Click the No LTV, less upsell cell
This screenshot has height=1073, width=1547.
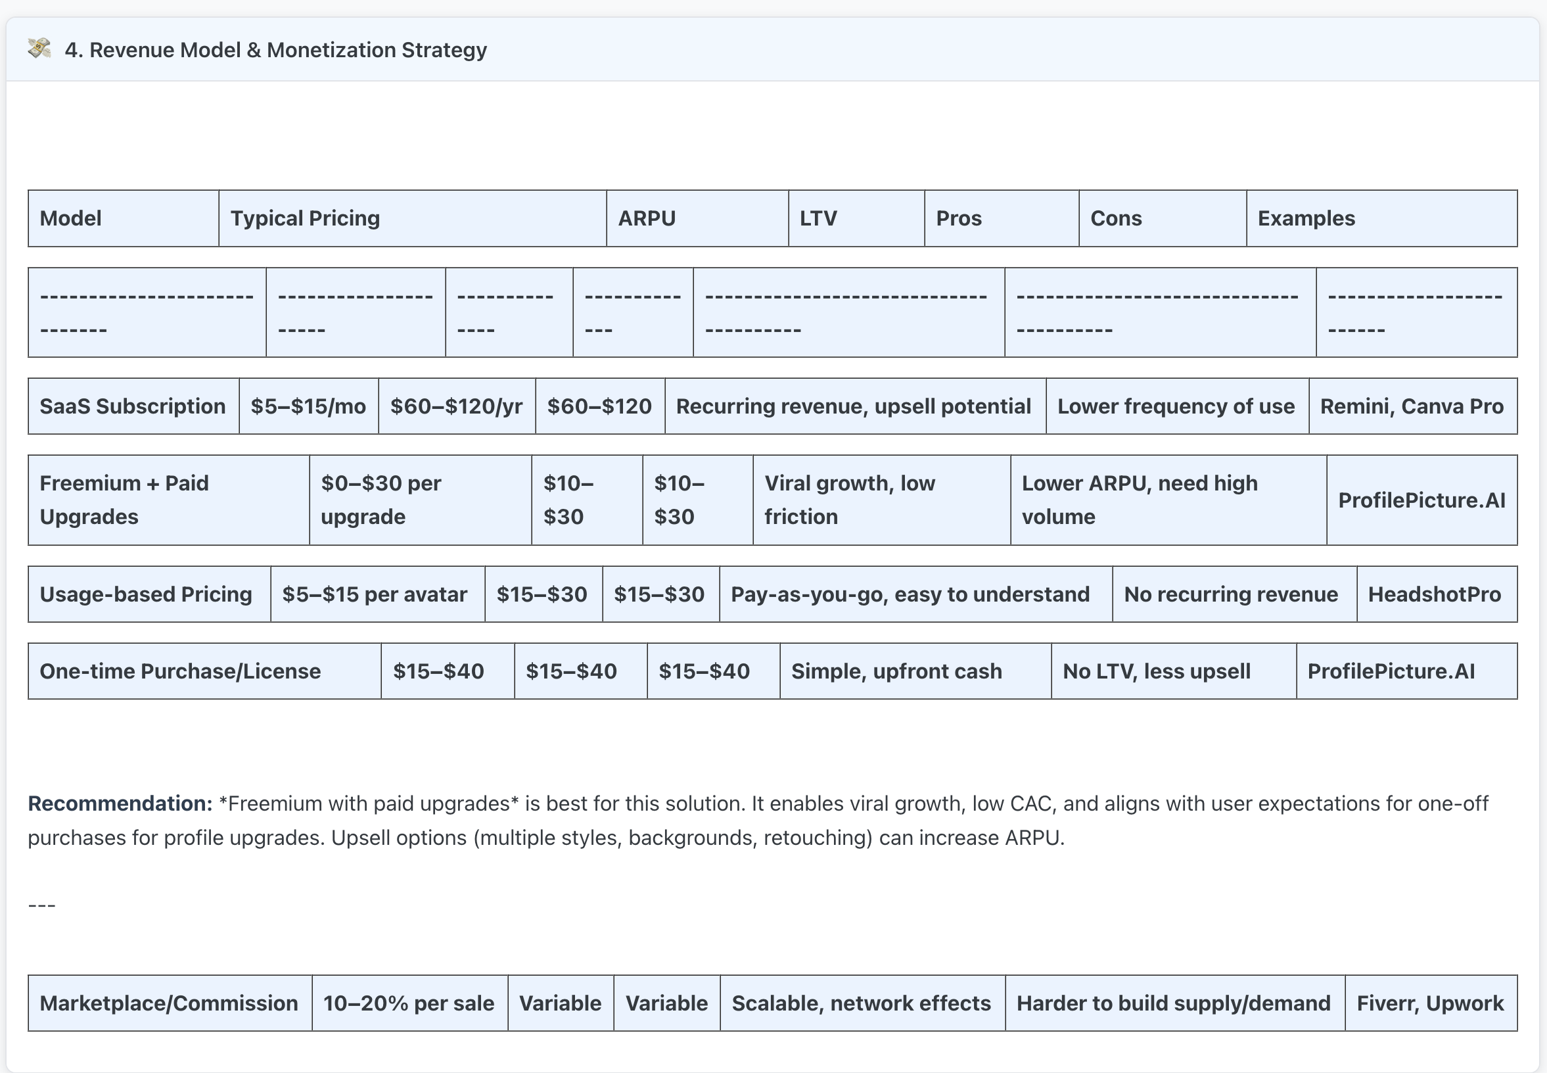(x=1172, y=671)
